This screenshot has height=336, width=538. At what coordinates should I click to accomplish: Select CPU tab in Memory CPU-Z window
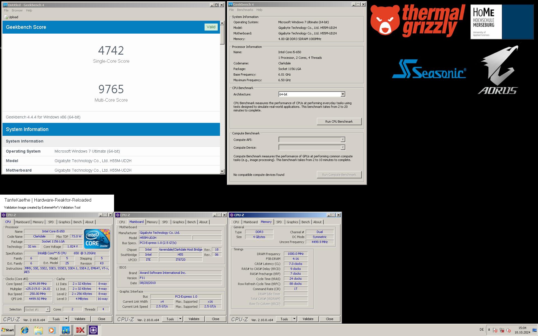coord(236,222)
